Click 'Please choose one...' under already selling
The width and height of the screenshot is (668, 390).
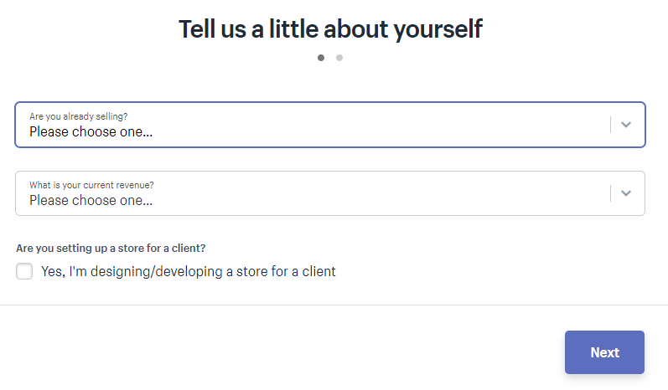(x=91, y=132)
